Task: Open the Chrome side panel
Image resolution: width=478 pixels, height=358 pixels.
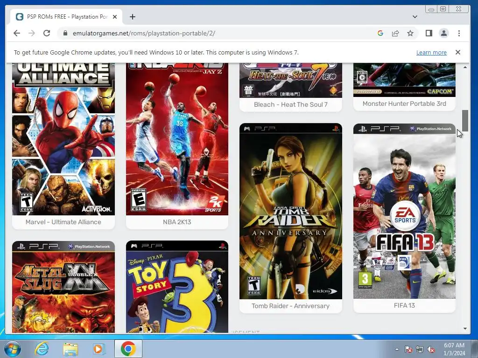Action: tap(429, 33)
